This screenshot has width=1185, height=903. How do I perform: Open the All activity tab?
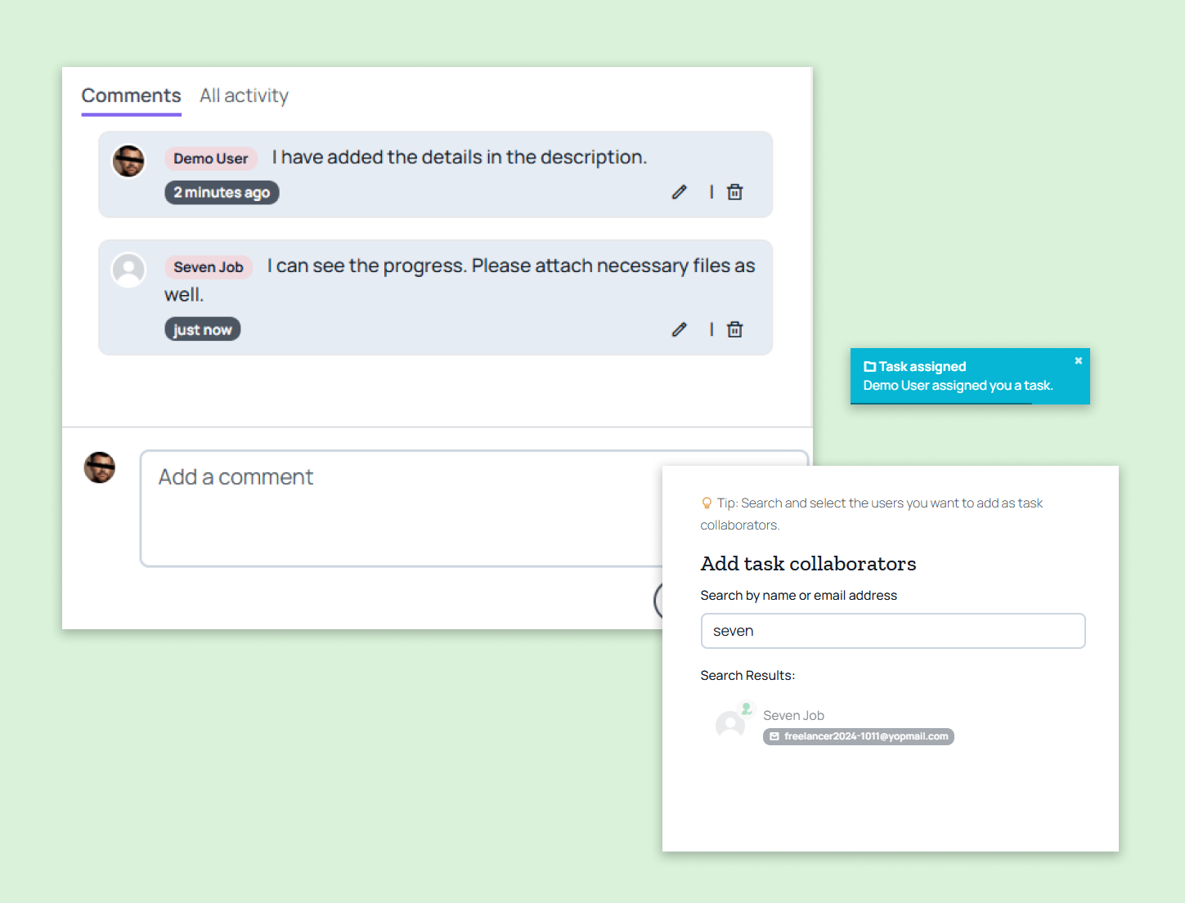pos(244,96)
